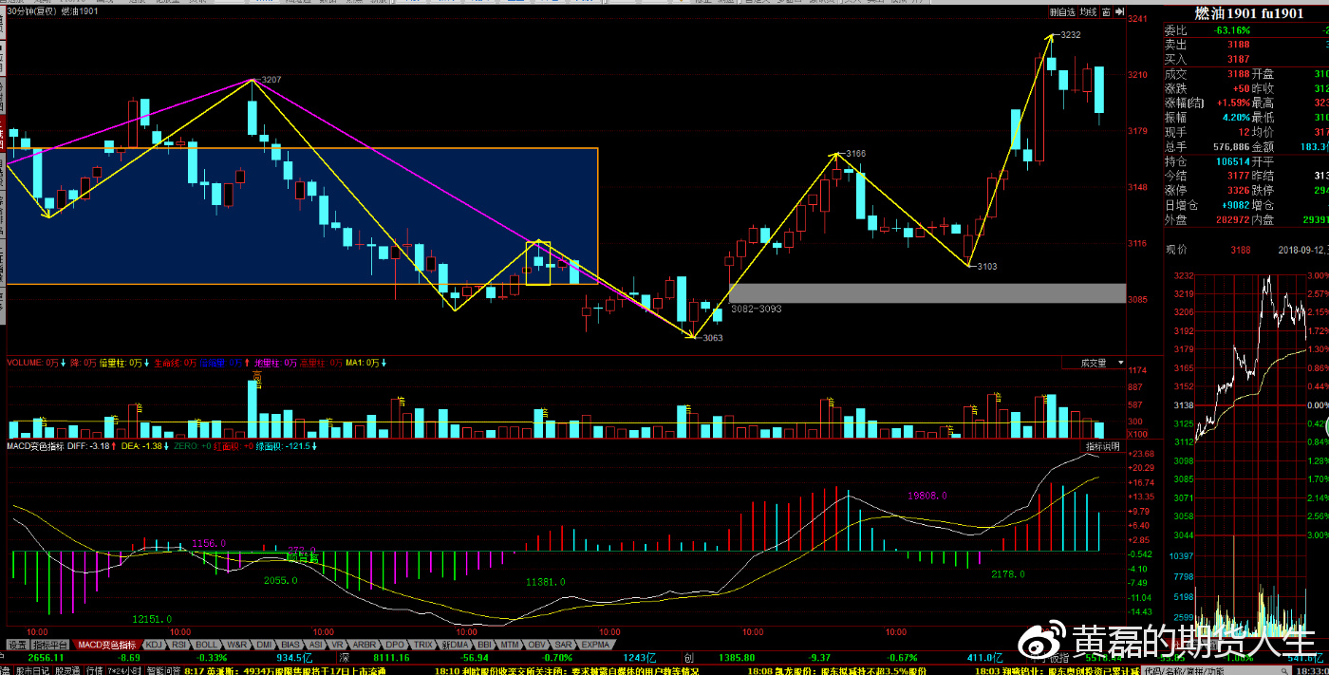Open the 指标平台 tab
Screen dimensions: 1329x675
(51, 645)
